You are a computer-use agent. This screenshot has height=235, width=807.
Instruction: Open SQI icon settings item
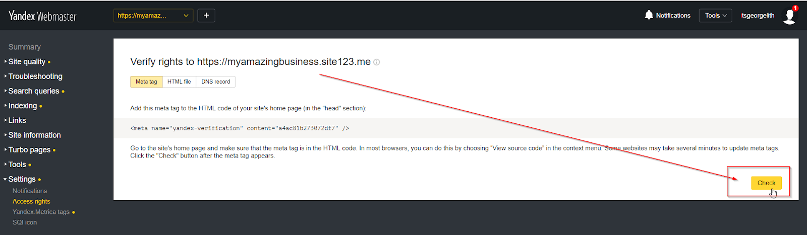25,222
